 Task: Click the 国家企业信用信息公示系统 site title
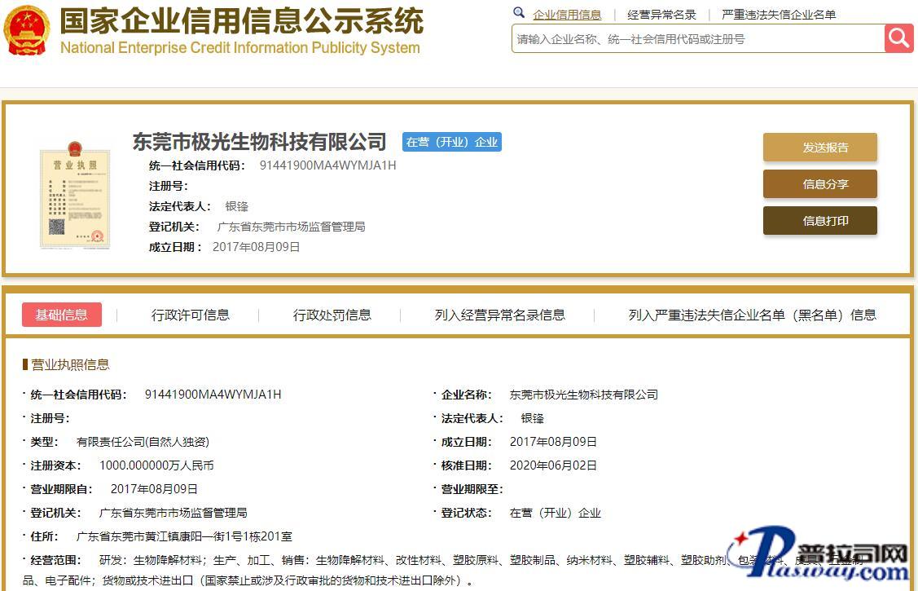pyautogui.click(x=241, y=21)
